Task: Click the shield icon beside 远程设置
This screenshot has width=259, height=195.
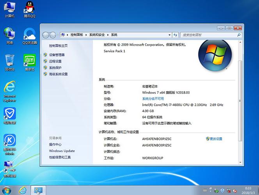Action: pyautogui.click(x=45, y=61)
